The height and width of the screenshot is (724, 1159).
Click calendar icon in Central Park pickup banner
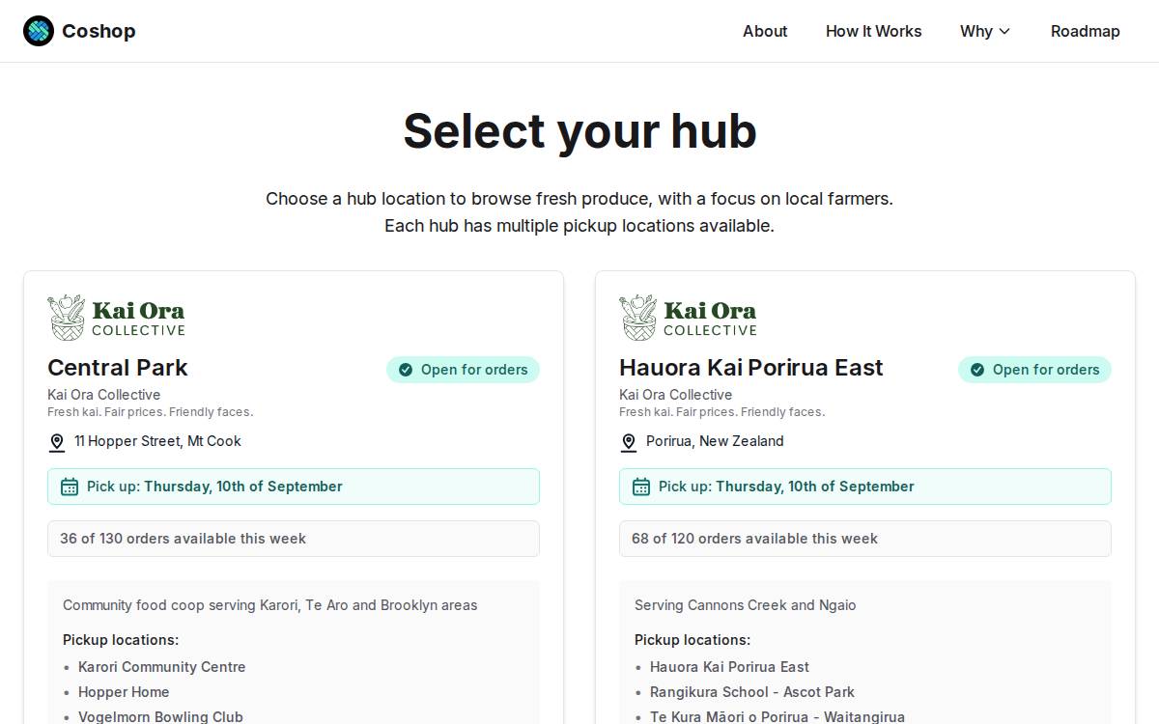click(x=70, y=487)
